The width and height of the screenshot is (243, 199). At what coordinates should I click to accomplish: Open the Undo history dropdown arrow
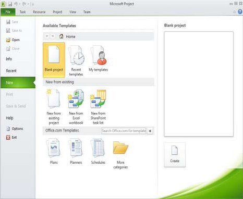coord(19,4)
